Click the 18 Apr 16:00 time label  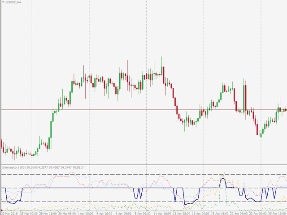(x=220, y=213)
